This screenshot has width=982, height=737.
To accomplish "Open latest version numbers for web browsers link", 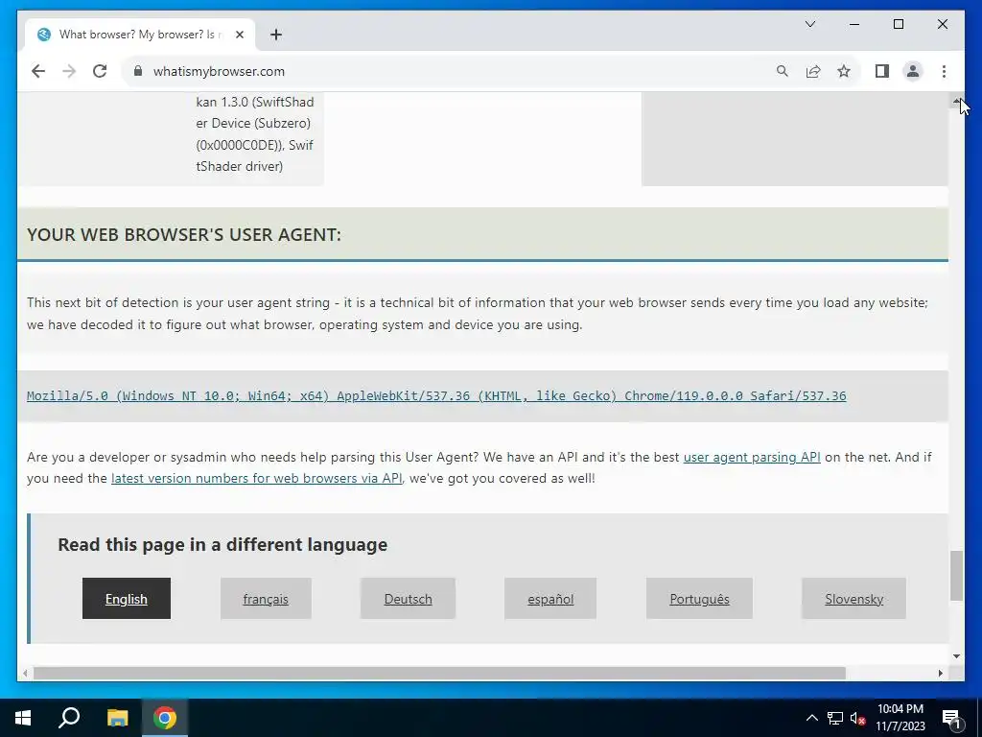I will point(257,478).
